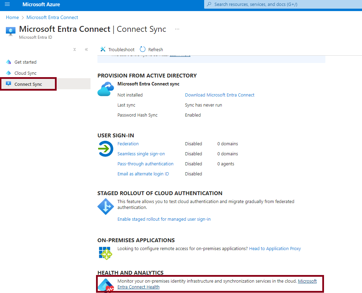
Task: Click the search magnifier icon
Action: [x=209, y=4]
